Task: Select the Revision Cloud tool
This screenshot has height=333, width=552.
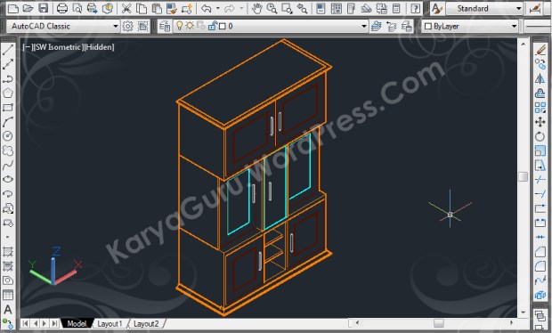Action: (8, 150)
